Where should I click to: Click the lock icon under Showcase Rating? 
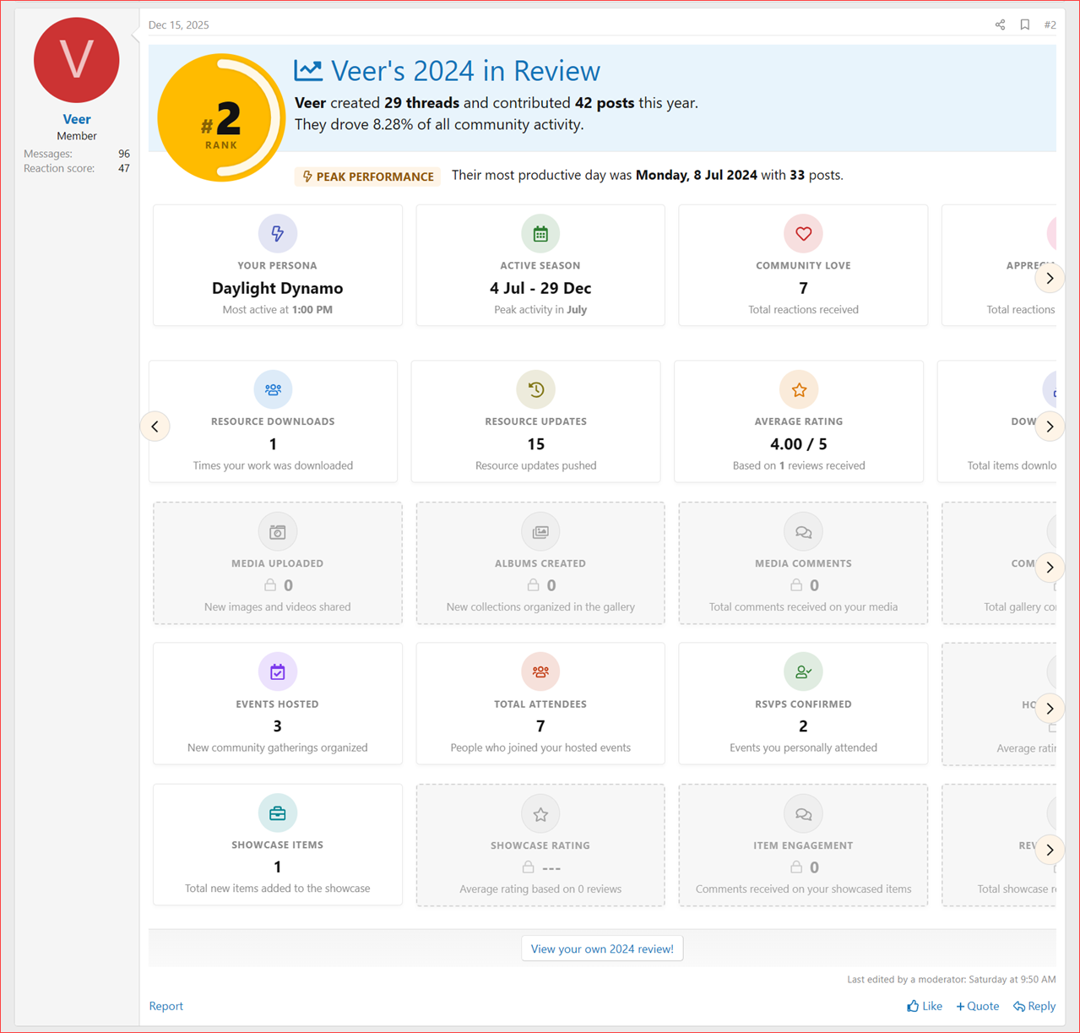pyautogui.click(x=528, y=867)
